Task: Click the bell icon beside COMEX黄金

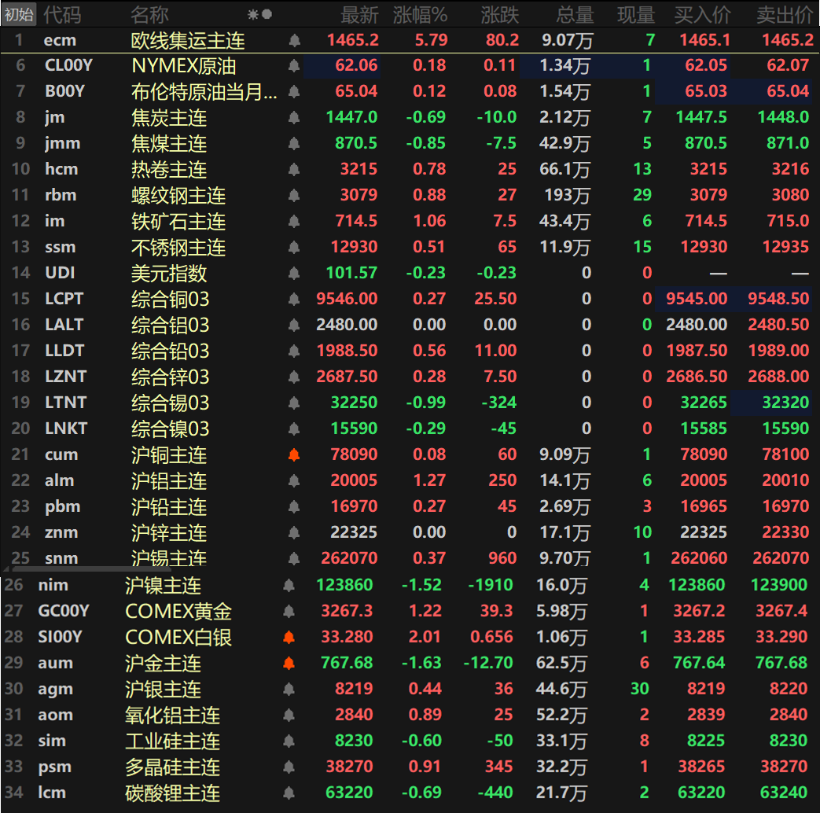Action: click(289, 611)
